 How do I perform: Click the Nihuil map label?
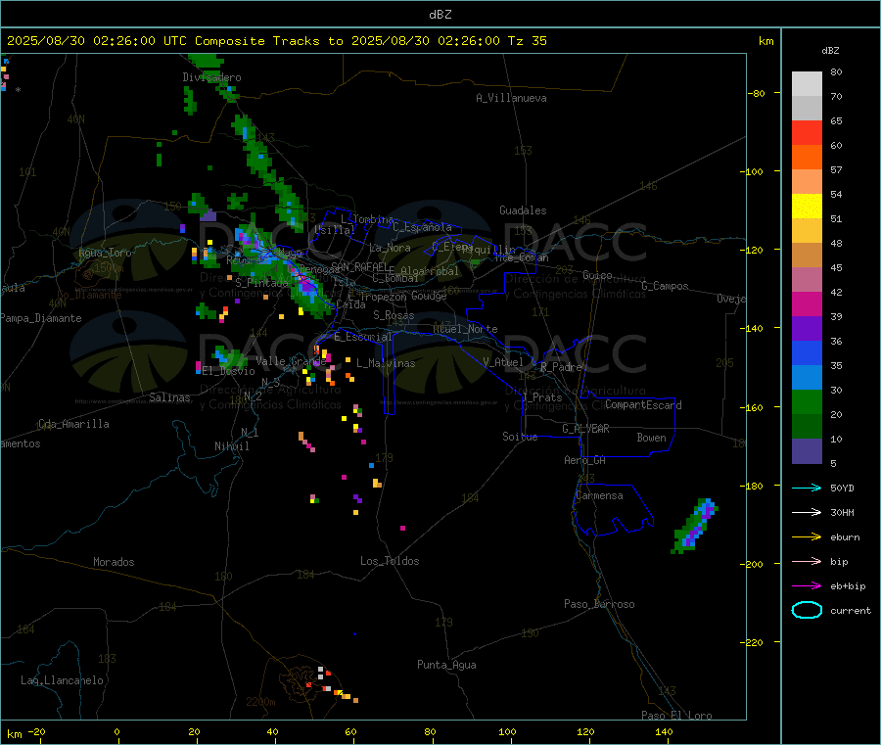pos(231,446)
